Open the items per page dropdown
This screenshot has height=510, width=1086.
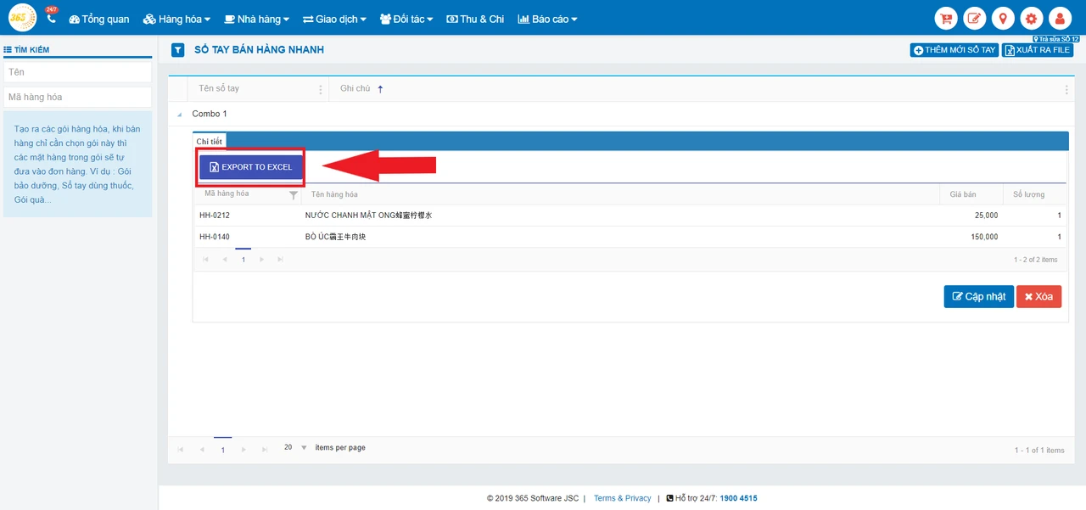(304, 447)
